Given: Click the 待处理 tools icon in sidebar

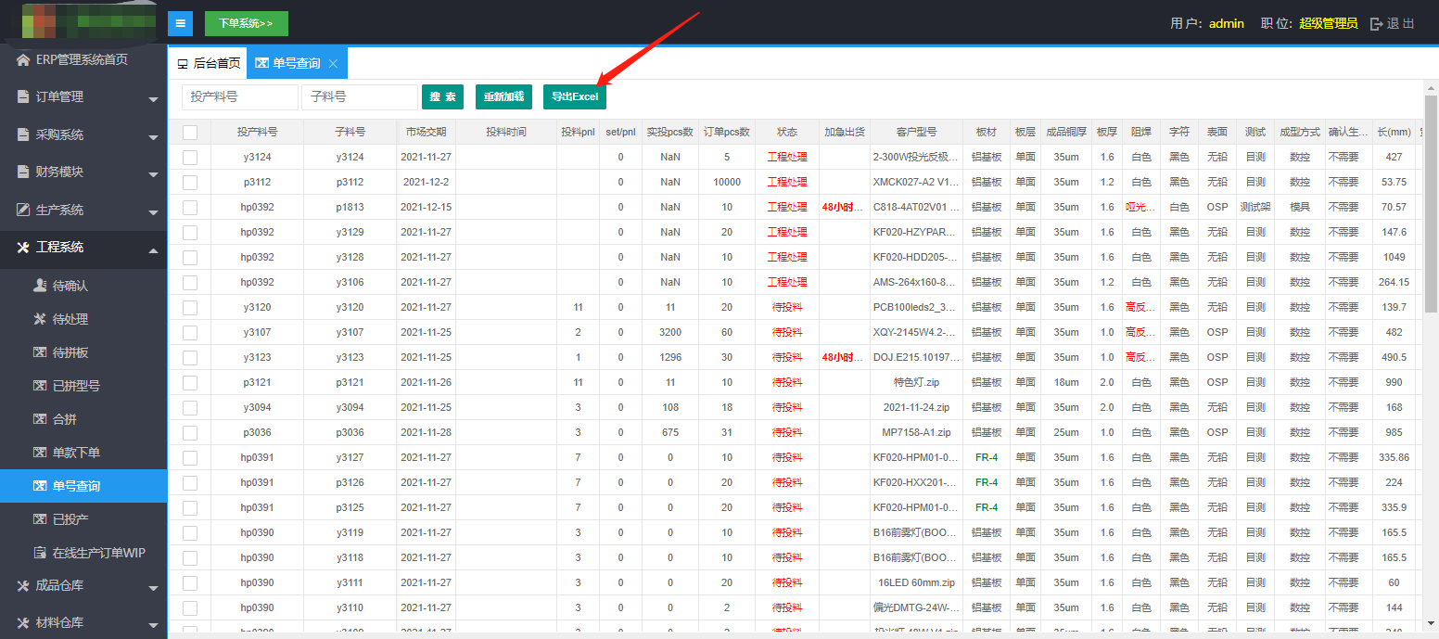Looking at the screenshot, I should pos(40,320).
